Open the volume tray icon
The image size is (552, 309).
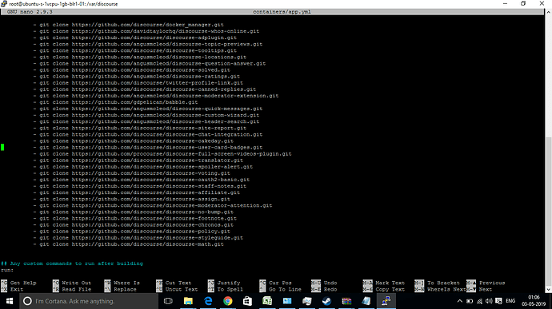(489, 301)
